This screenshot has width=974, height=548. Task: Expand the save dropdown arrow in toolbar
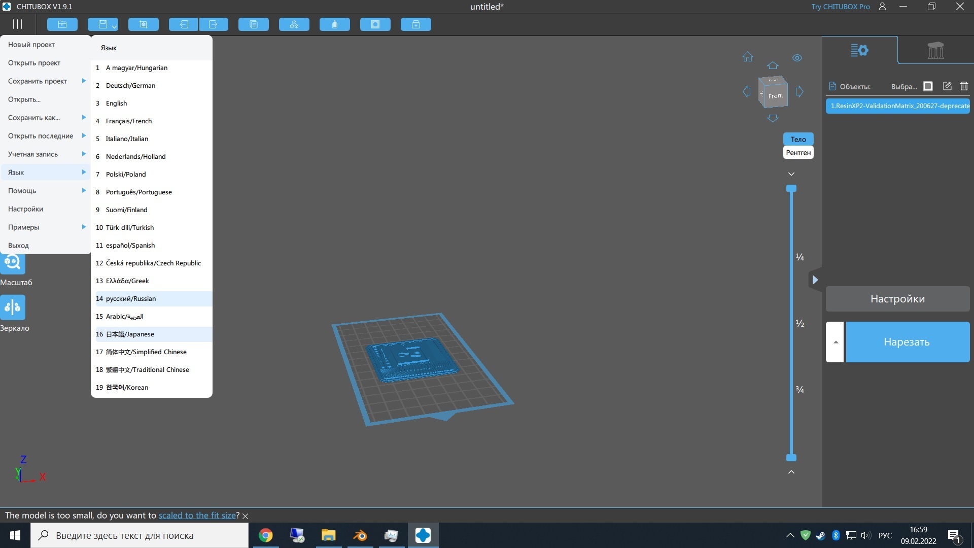(115, 26)
